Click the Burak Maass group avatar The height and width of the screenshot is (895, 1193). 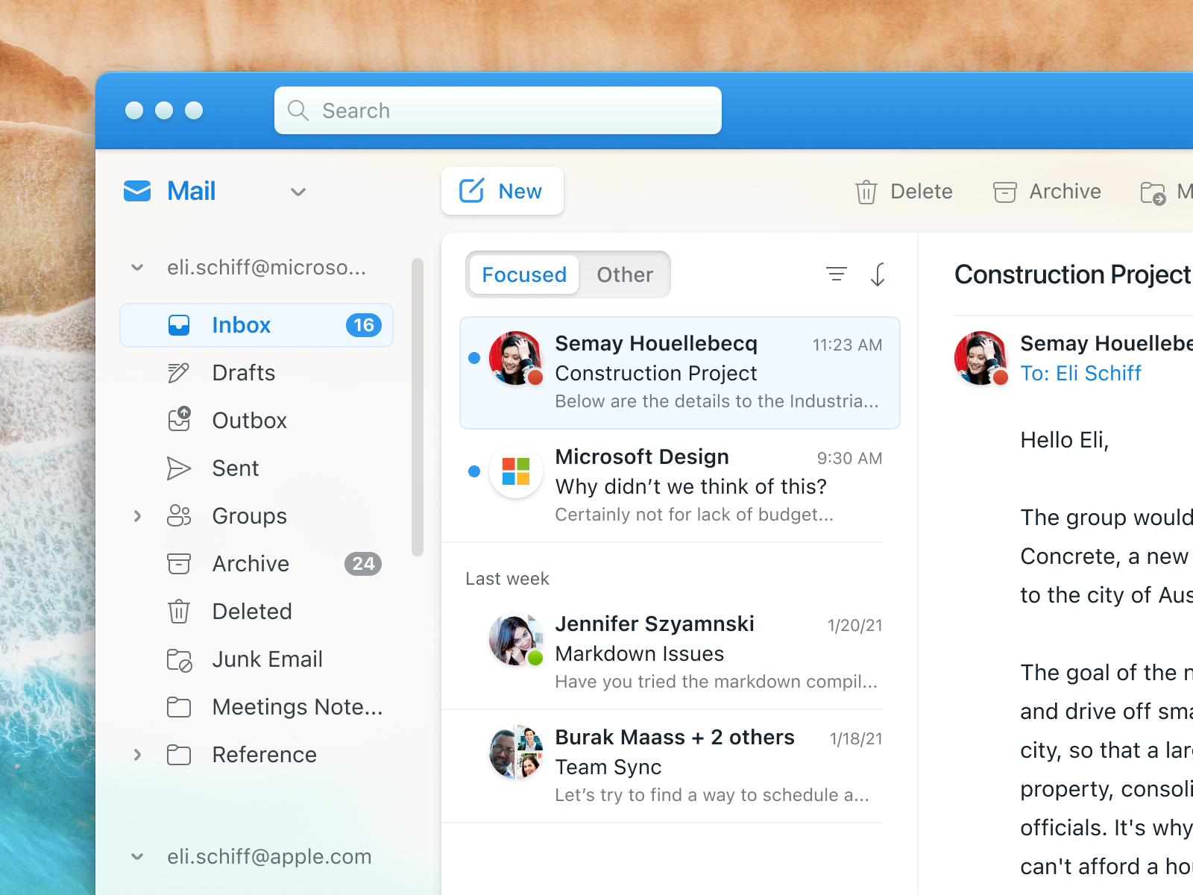point(516,752)
